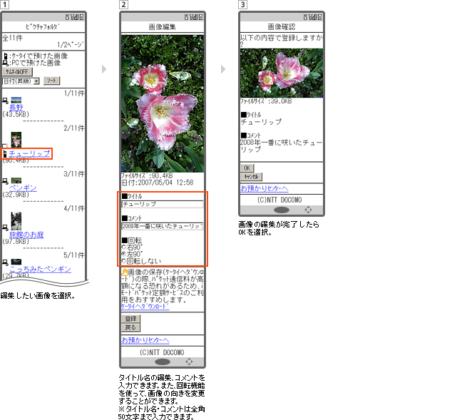Select the こっちみたペンギン thumbnail image
Screen dimensions: 462x420
(16, 262)
